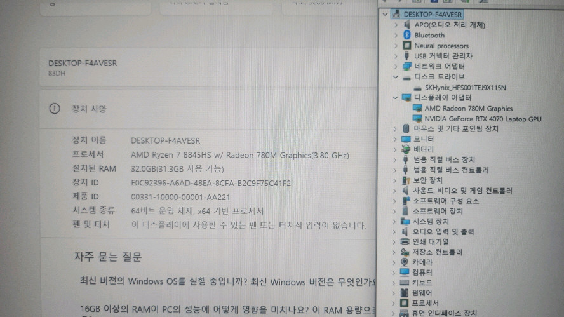Screen dimensions: 564x317
Task: Click the USB 커넥터 관리자 icon
Action: [406, 56]
